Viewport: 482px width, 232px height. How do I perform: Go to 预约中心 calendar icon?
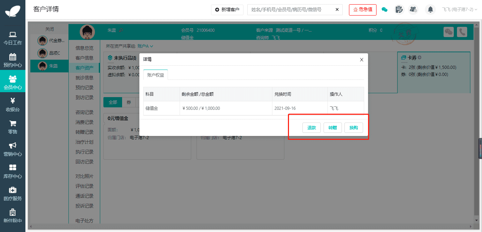tap(13, 60)
